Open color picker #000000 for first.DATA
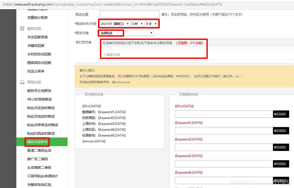The image size is (294, 188). (281, 114)
